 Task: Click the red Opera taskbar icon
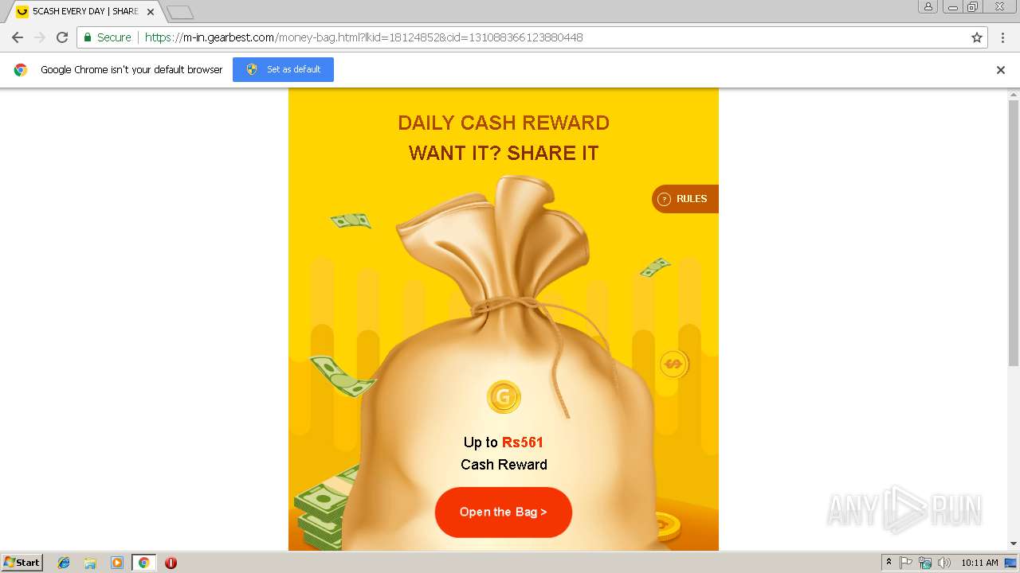click(171, 563)
